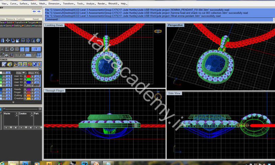Click the globe icon in toolbar
The width and height of the screenshot is (275, 165).
(38, 41)
